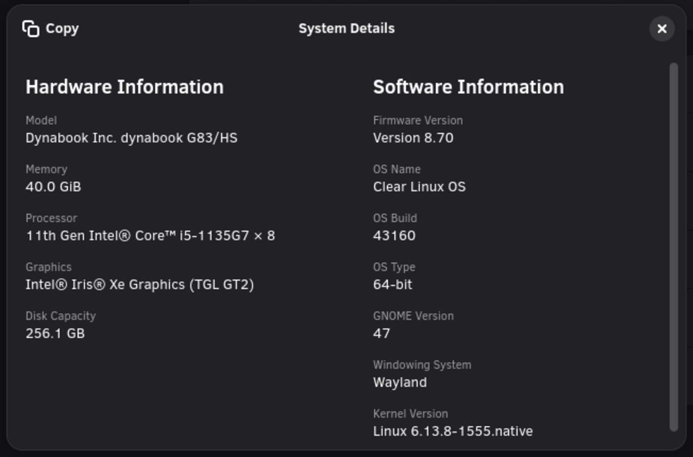Select the Version 8.70 firmware text
693x457 pixels.
413,138
